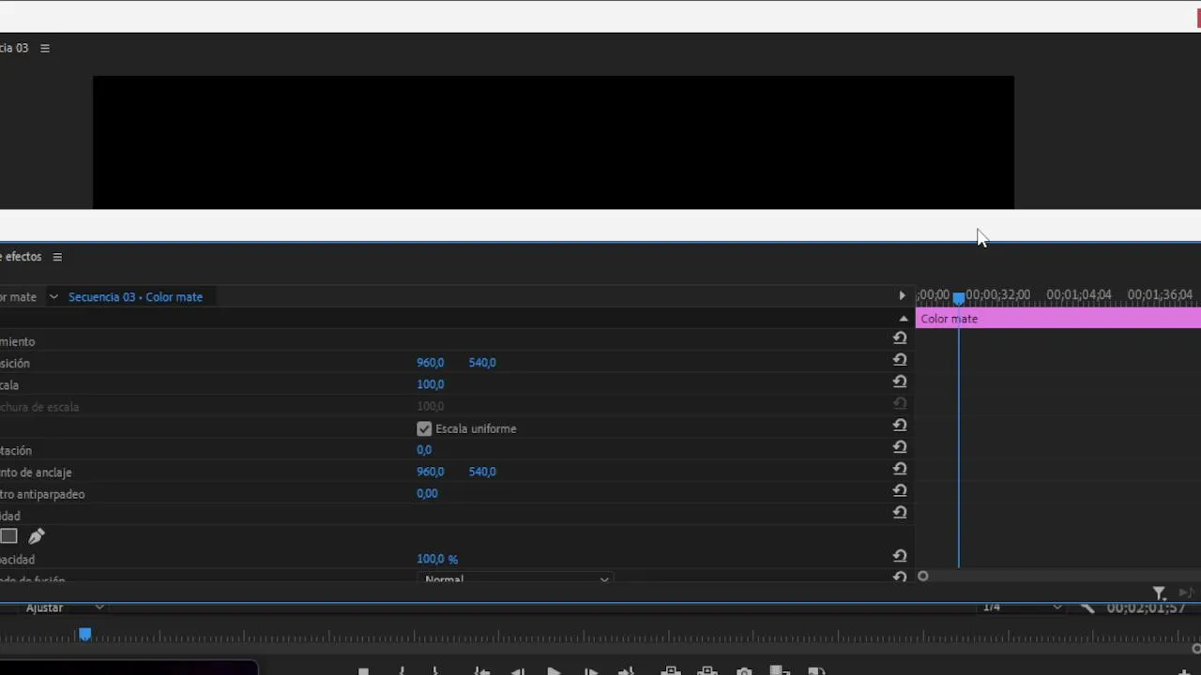Click the 00;02;01;57 duration timecode
Viewport: 1201px width, 675px height.
1146,607
